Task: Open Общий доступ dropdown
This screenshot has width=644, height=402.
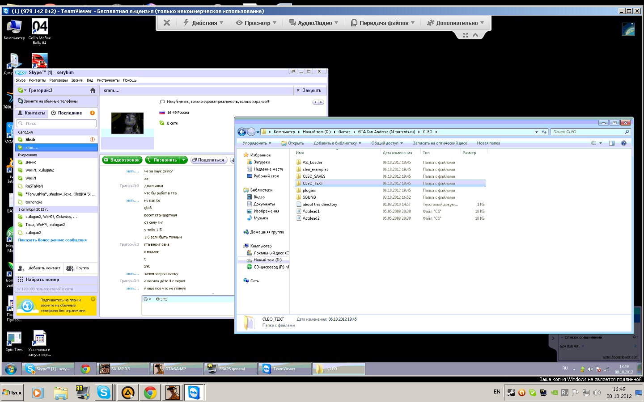Action: point(387,143)
